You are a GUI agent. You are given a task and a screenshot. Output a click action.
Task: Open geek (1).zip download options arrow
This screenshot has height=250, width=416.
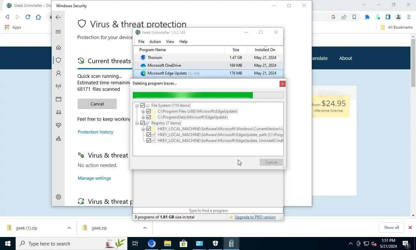tap(69, 228)
